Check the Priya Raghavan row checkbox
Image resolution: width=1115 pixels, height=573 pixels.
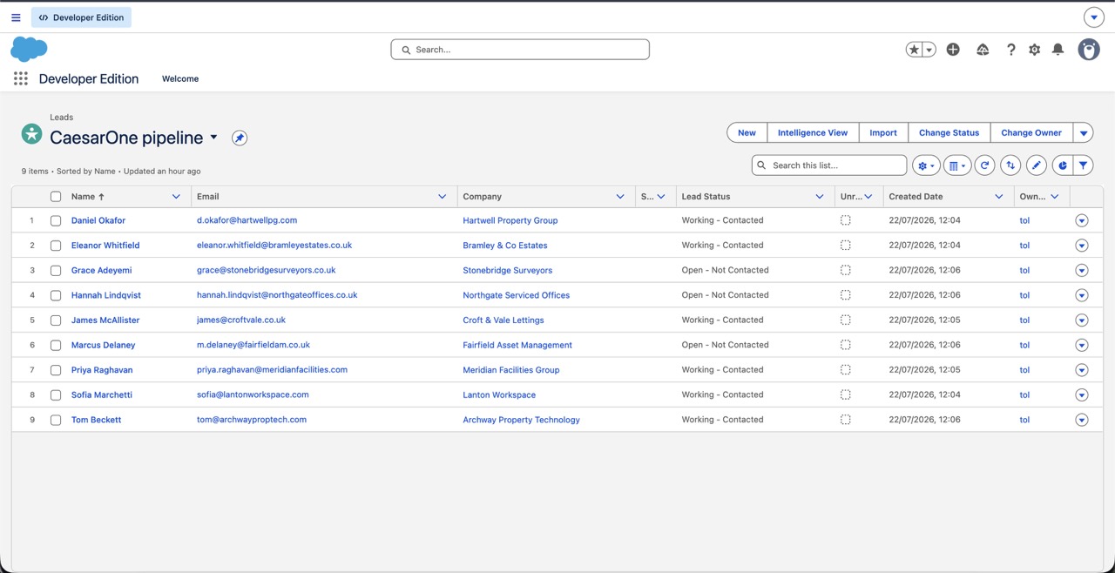click(56, 370)
